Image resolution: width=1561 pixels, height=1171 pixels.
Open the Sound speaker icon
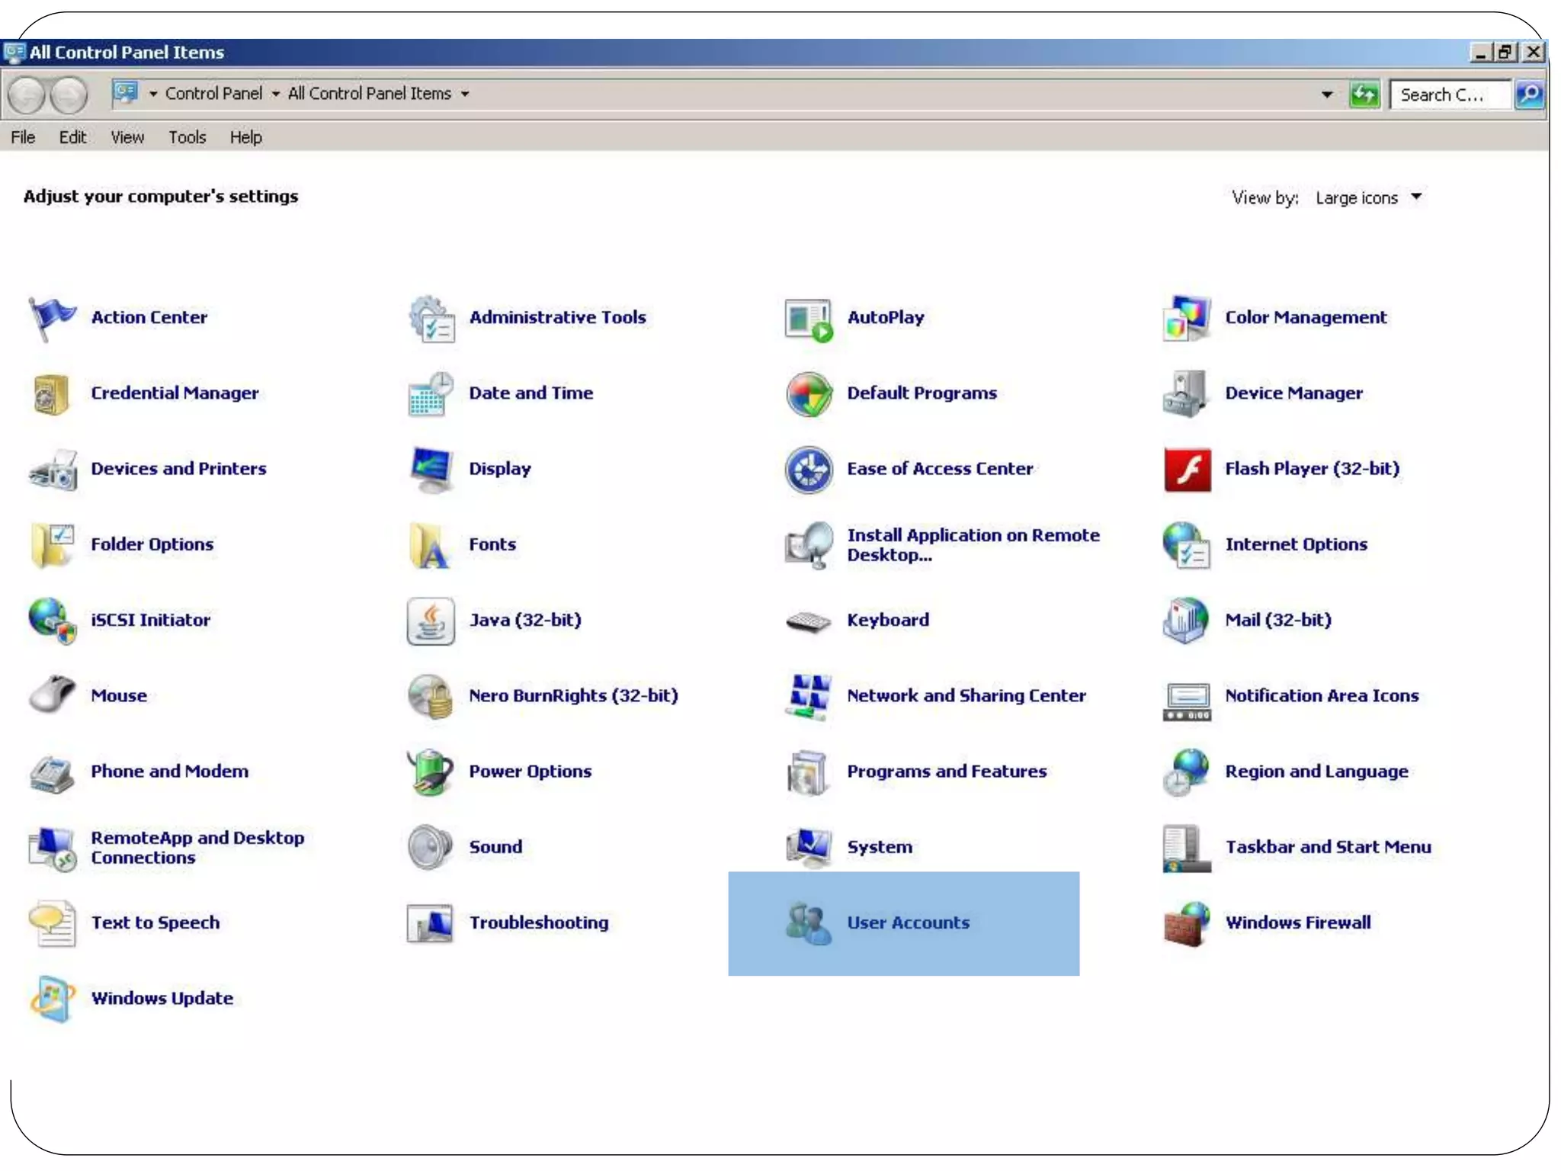(431, 847)
